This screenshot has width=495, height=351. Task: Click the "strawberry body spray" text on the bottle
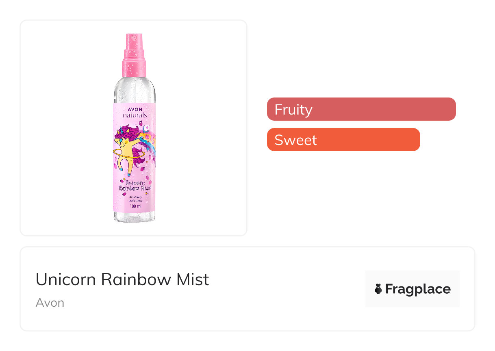pyautogui.click(x=135, y=198)
